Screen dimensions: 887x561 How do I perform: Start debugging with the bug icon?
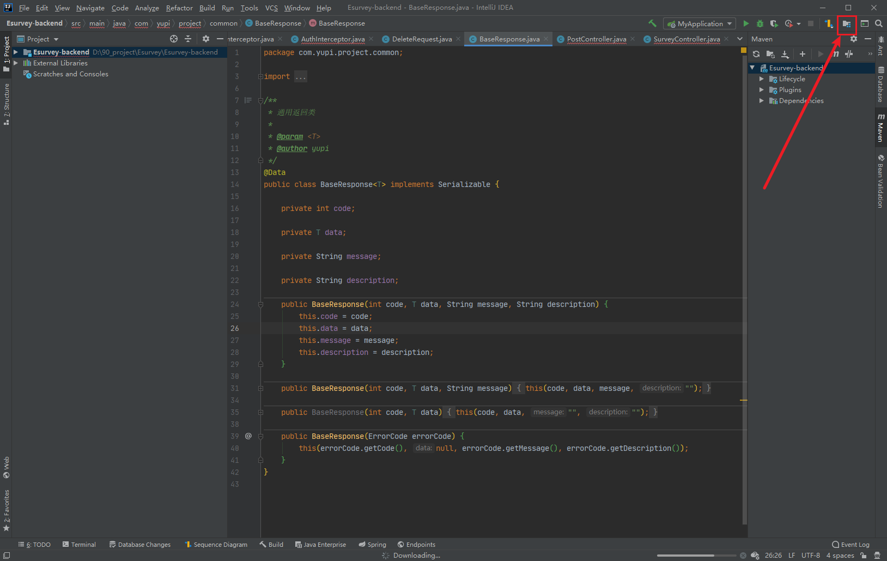(760, 23)
